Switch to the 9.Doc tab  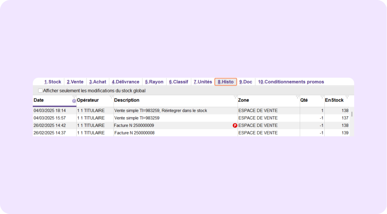246,82
